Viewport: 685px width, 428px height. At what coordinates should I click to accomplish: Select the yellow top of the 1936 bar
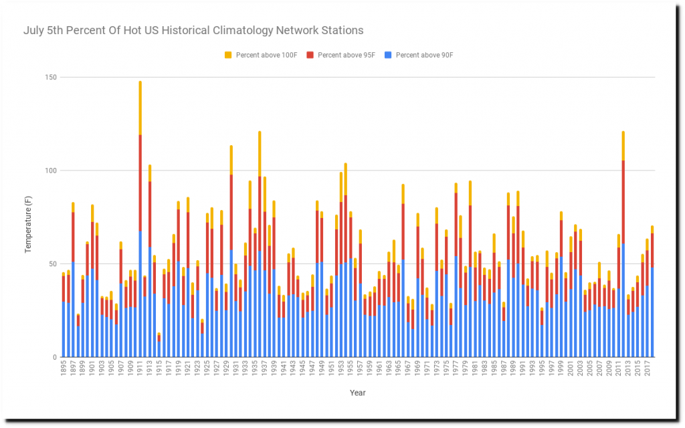pyautogui.click(x=260, y=154)
